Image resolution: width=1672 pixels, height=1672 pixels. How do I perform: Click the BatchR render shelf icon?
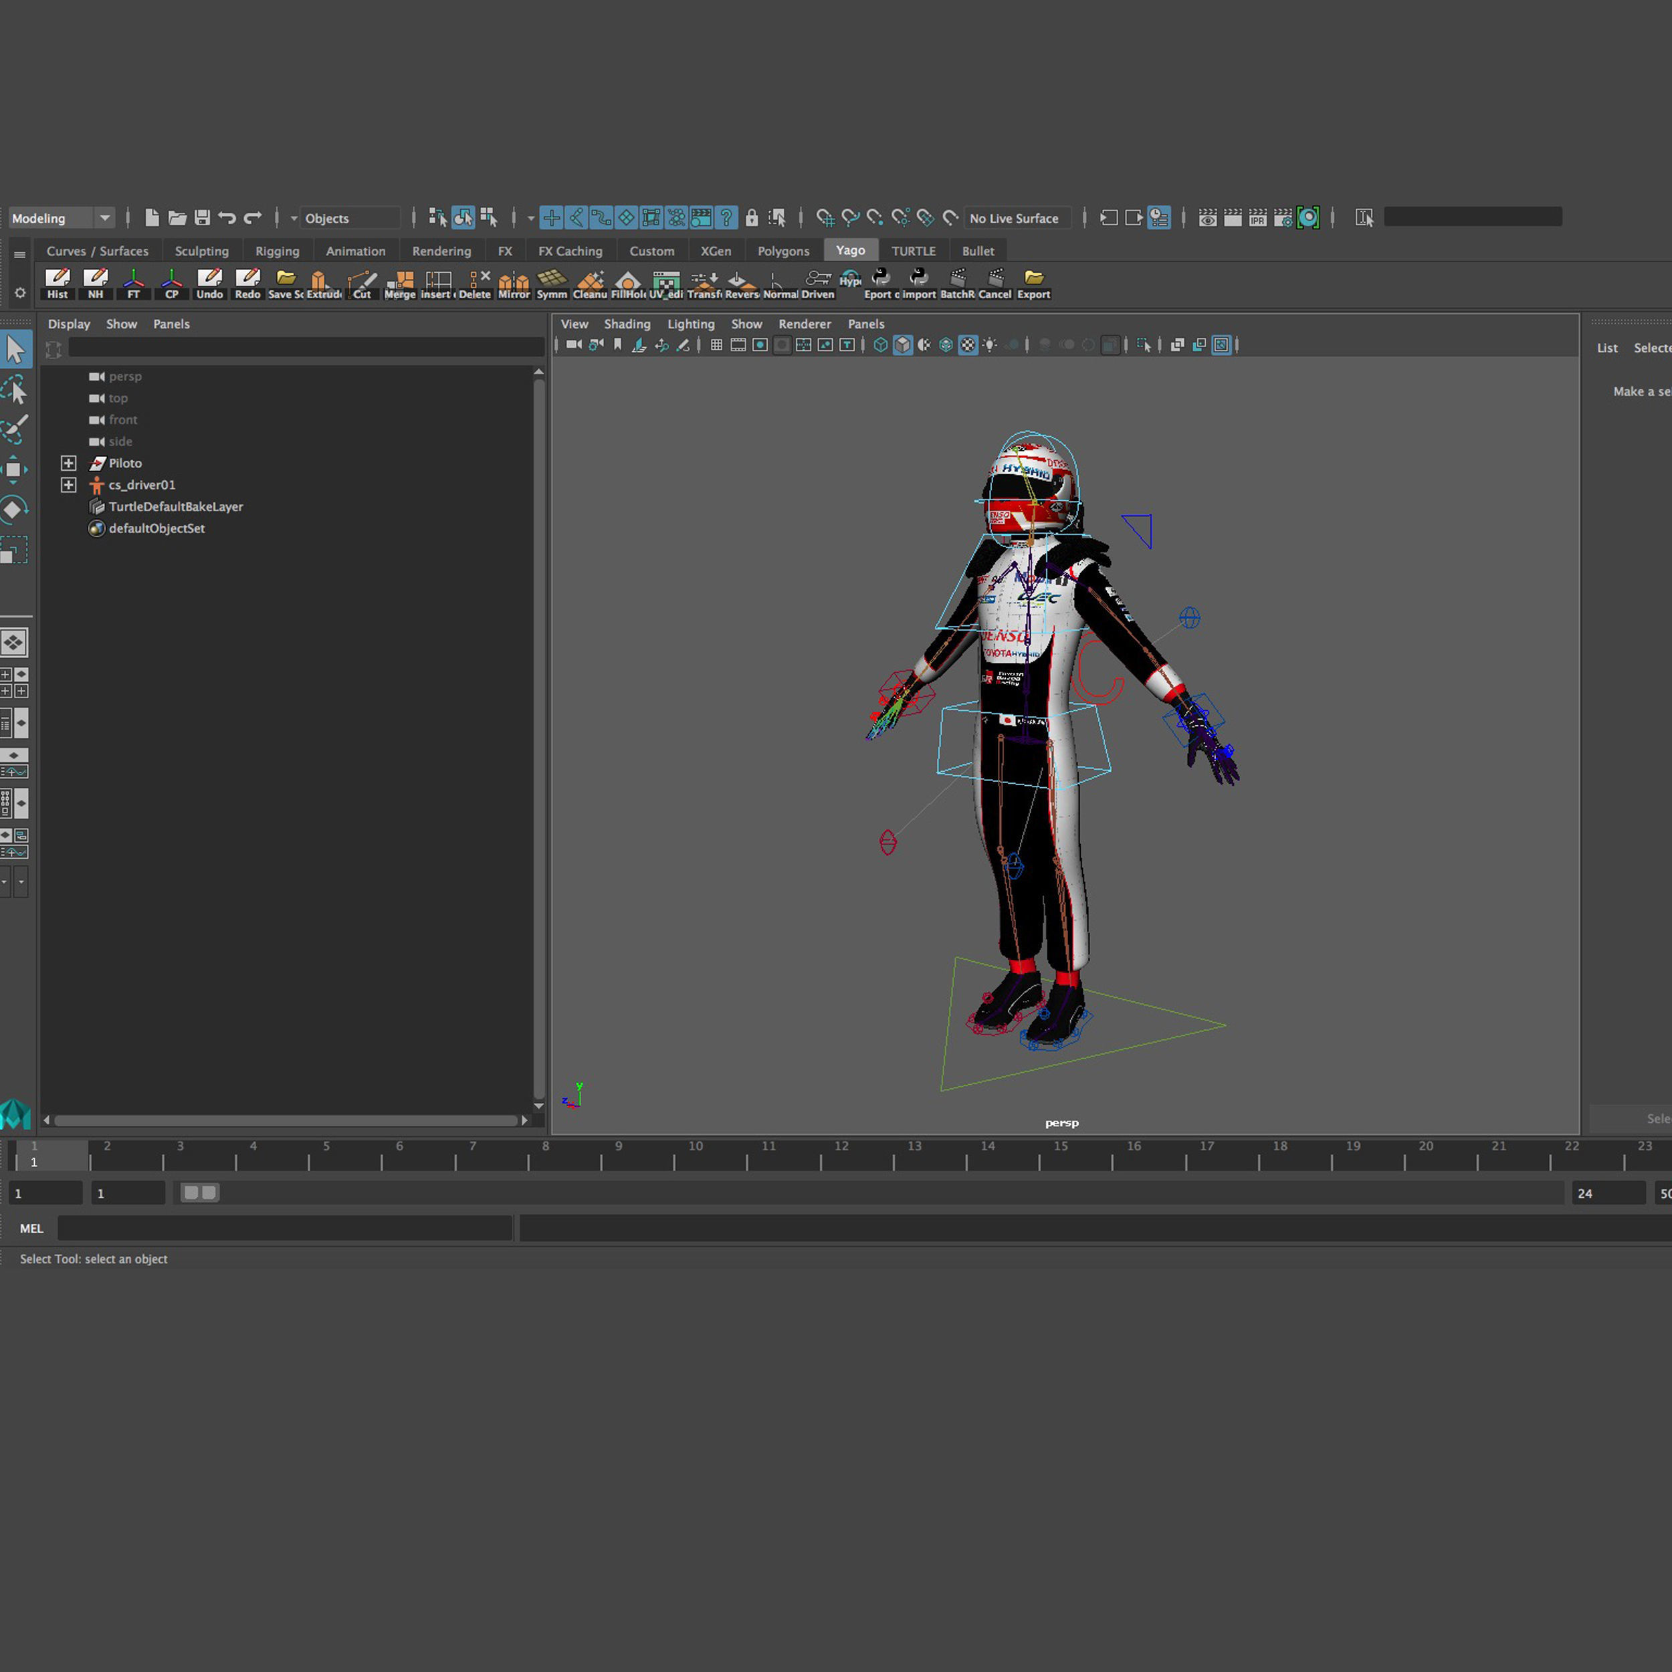(x=957, y=283)
